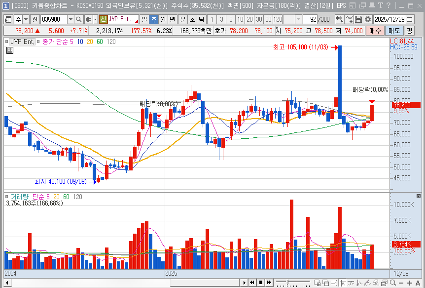Click the candle count field showing 92

pos(310,19)
